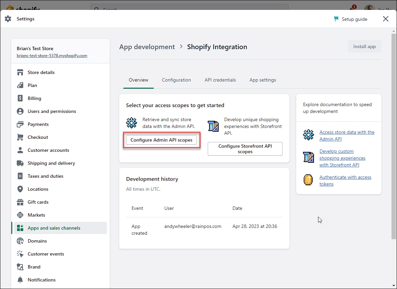Click the Install app button

(364, 46)
